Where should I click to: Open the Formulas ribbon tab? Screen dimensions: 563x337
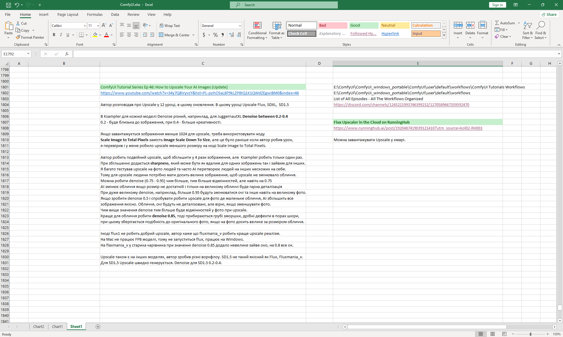[x=95, y=14]
